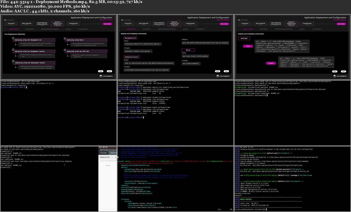Screen dimensions: 351x212
Task: Click the magenta Deploy button
Action: tap(248, 46)
